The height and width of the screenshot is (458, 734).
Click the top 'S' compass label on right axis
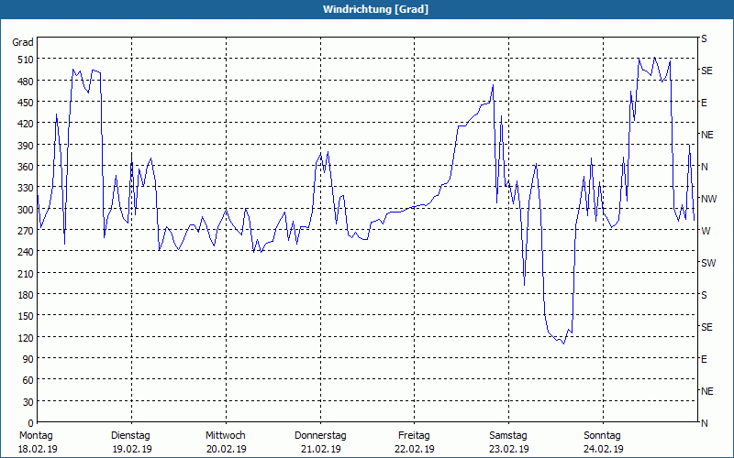704,38
